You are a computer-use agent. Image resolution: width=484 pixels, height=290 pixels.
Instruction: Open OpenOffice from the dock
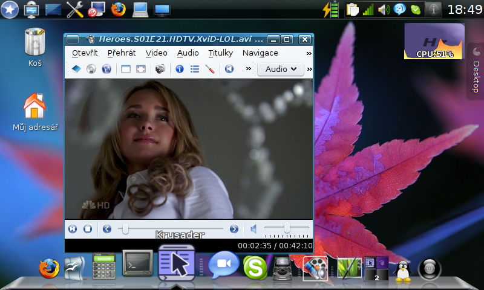tap(74, 268)
